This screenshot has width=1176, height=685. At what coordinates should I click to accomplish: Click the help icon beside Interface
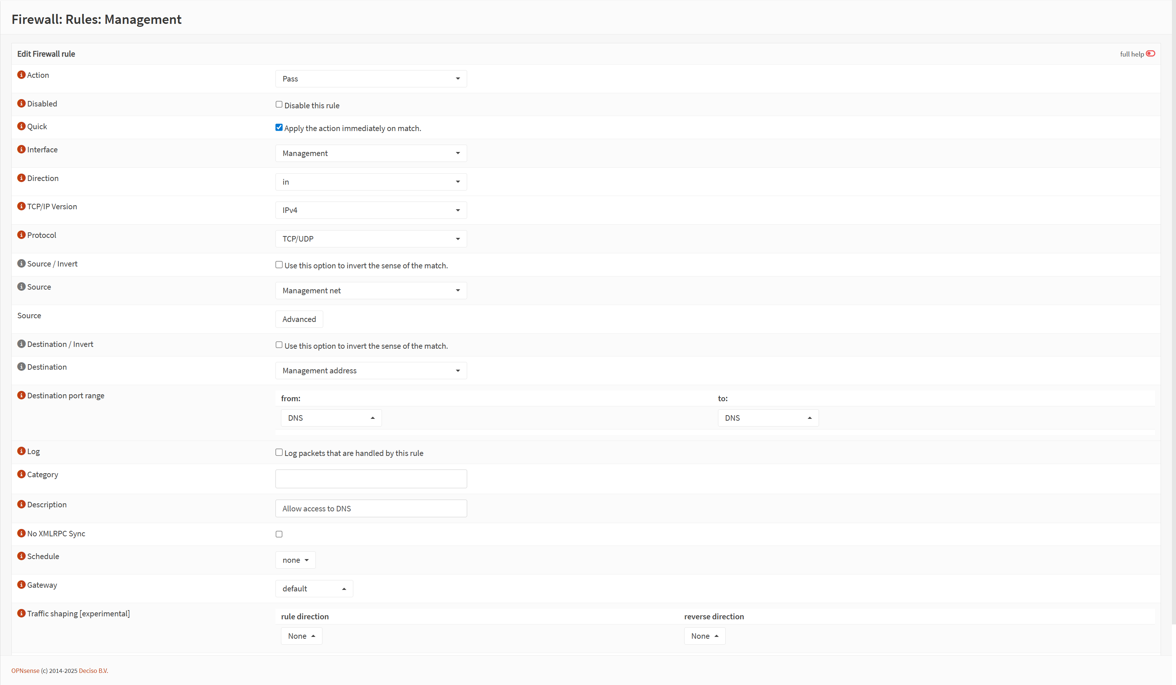[x=21, y=149]
